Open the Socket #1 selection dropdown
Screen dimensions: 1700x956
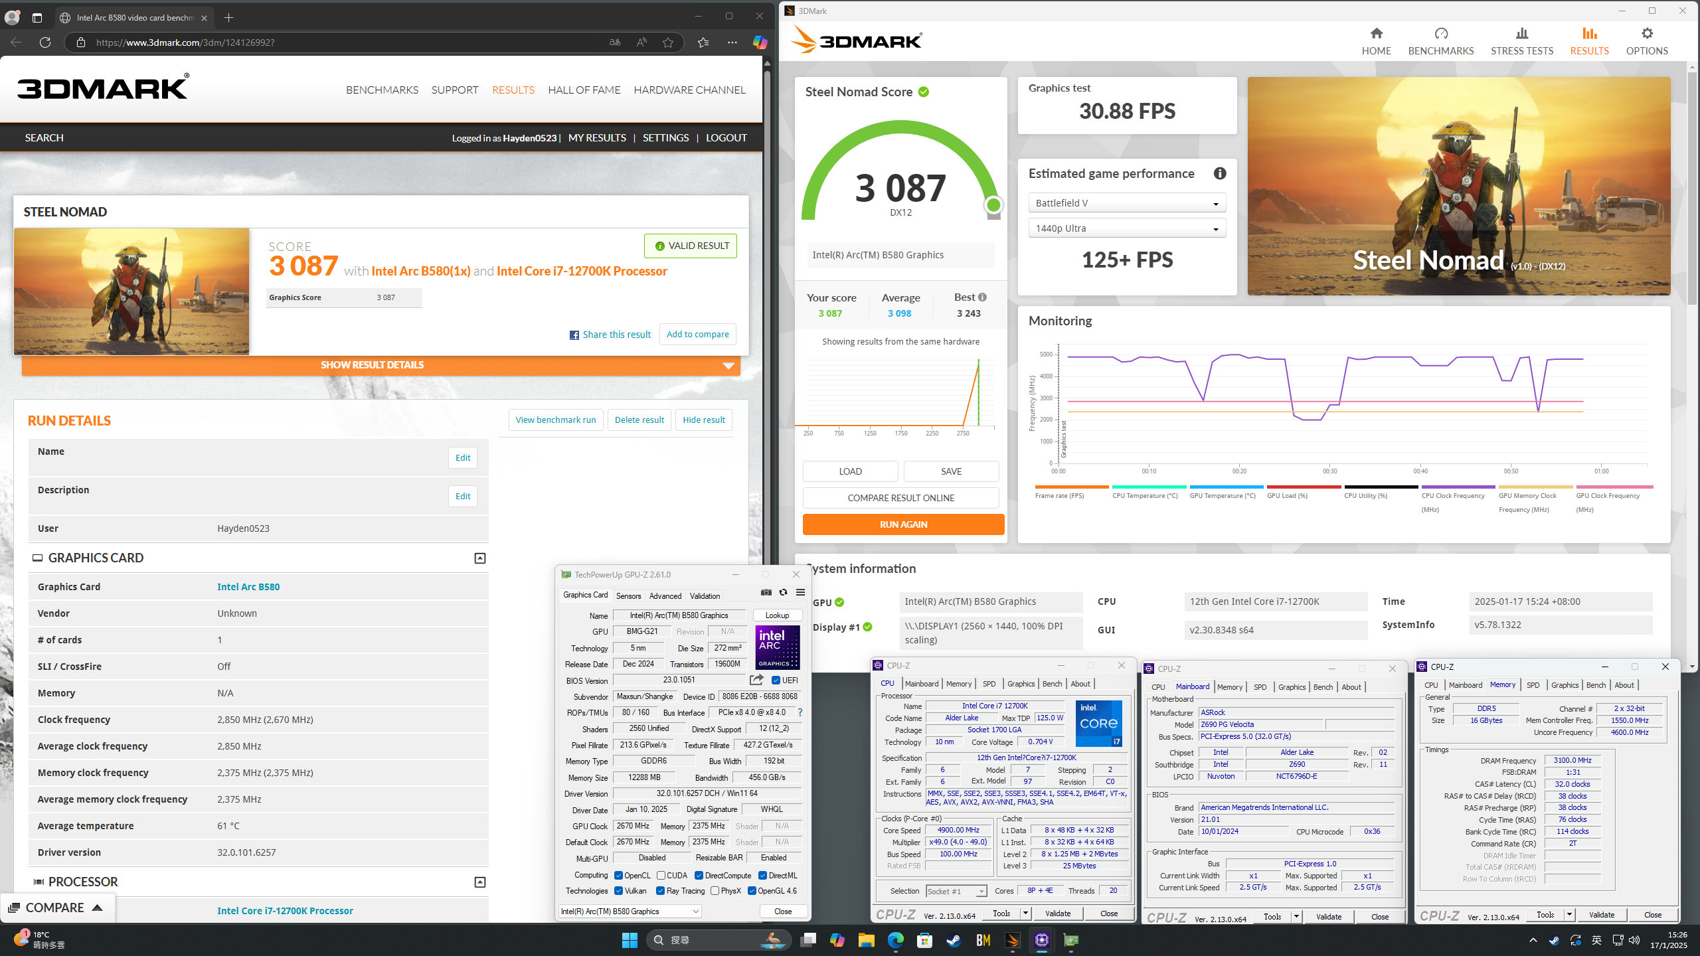[956, 891]
